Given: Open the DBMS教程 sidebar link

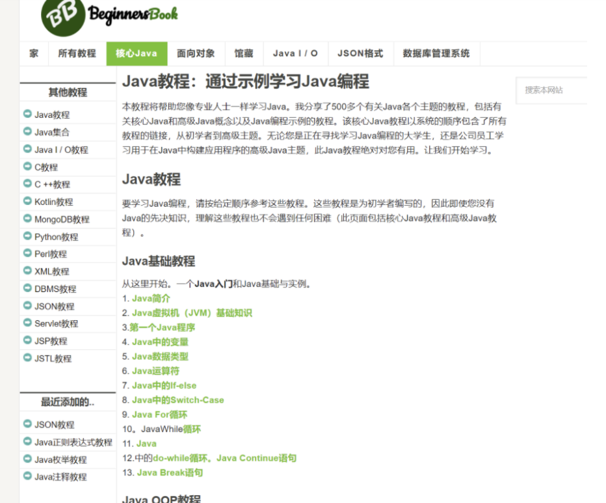Looking at the screenshot, I should [x=55, y=289].
